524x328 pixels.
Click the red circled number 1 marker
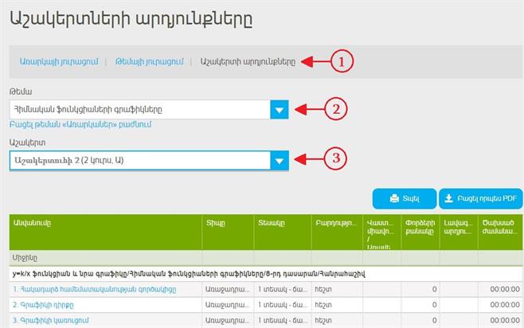click(341, 61)
